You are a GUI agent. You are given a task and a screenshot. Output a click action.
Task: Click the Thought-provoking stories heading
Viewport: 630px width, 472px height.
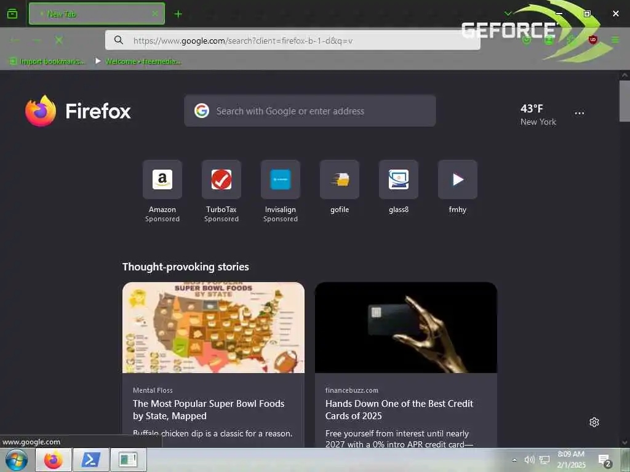pyautogui.click(x=186, y=267)
